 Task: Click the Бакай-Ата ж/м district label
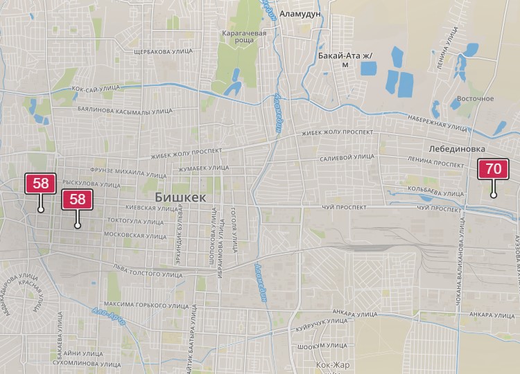345,60
